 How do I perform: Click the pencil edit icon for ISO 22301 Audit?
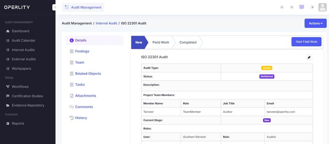tap(309, 57)
